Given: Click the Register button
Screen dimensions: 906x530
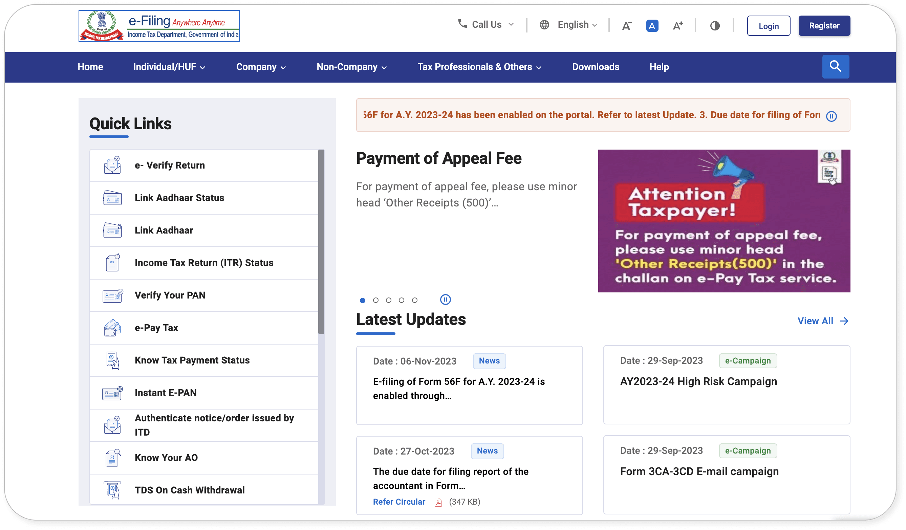Looking at the screenshot, I should point(824,25).
